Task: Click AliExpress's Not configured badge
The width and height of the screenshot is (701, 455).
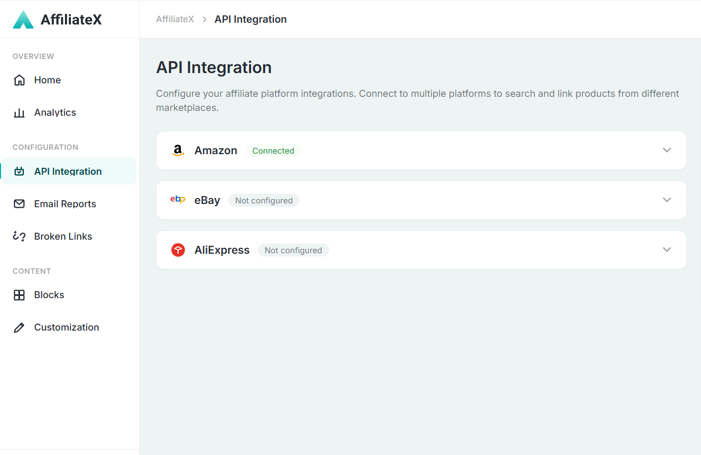Action: click(x=293, y=250)
